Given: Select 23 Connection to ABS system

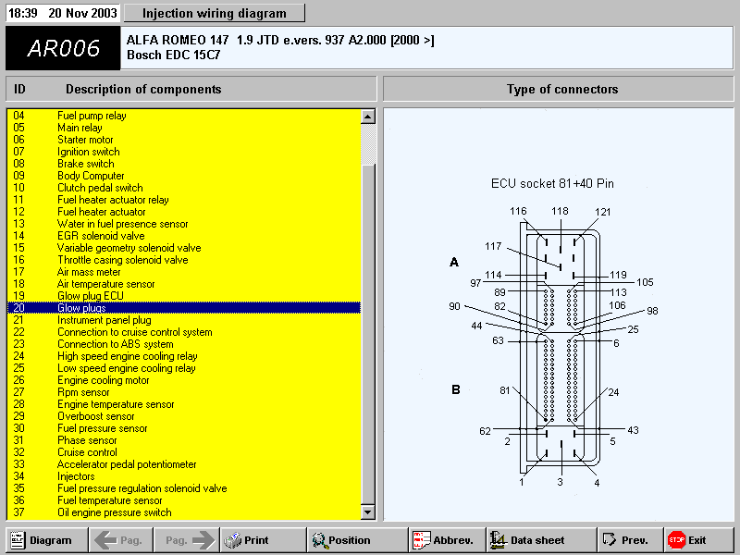Looking at the screenshot, I should click(x=184, y=344).
